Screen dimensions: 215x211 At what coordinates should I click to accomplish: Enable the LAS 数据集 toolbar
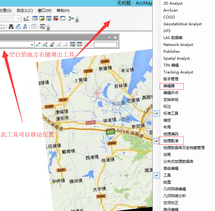pyautogui.click(x=173, y=38)
